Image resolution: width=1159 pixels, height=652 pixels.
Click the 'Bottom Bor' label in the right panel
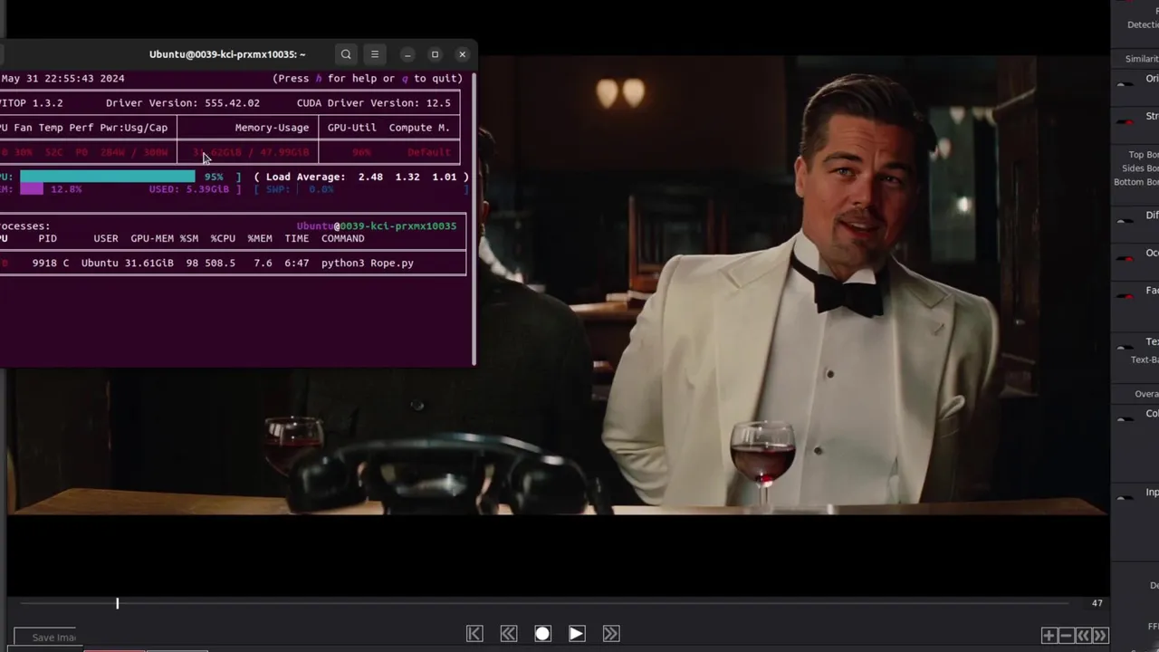[1136, 182]
